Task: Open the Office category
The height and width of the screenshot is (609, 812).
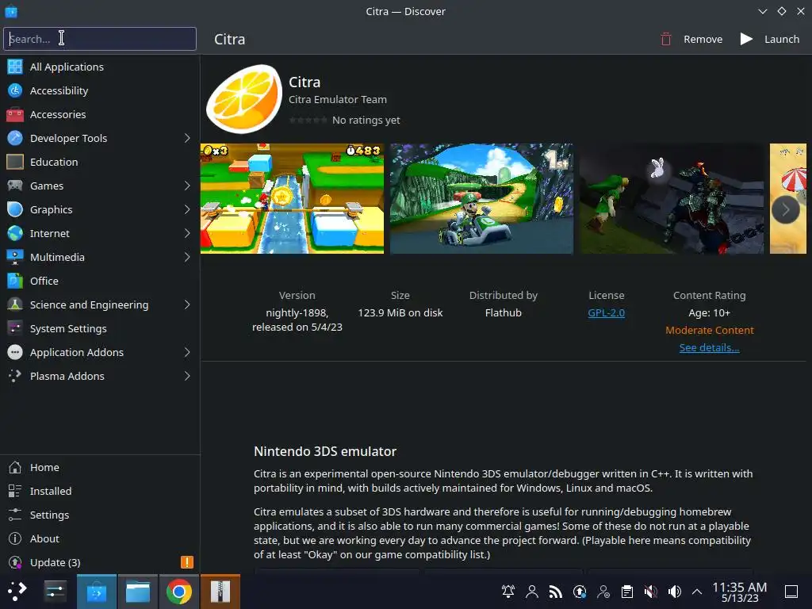Action: (x=100, y=282)
